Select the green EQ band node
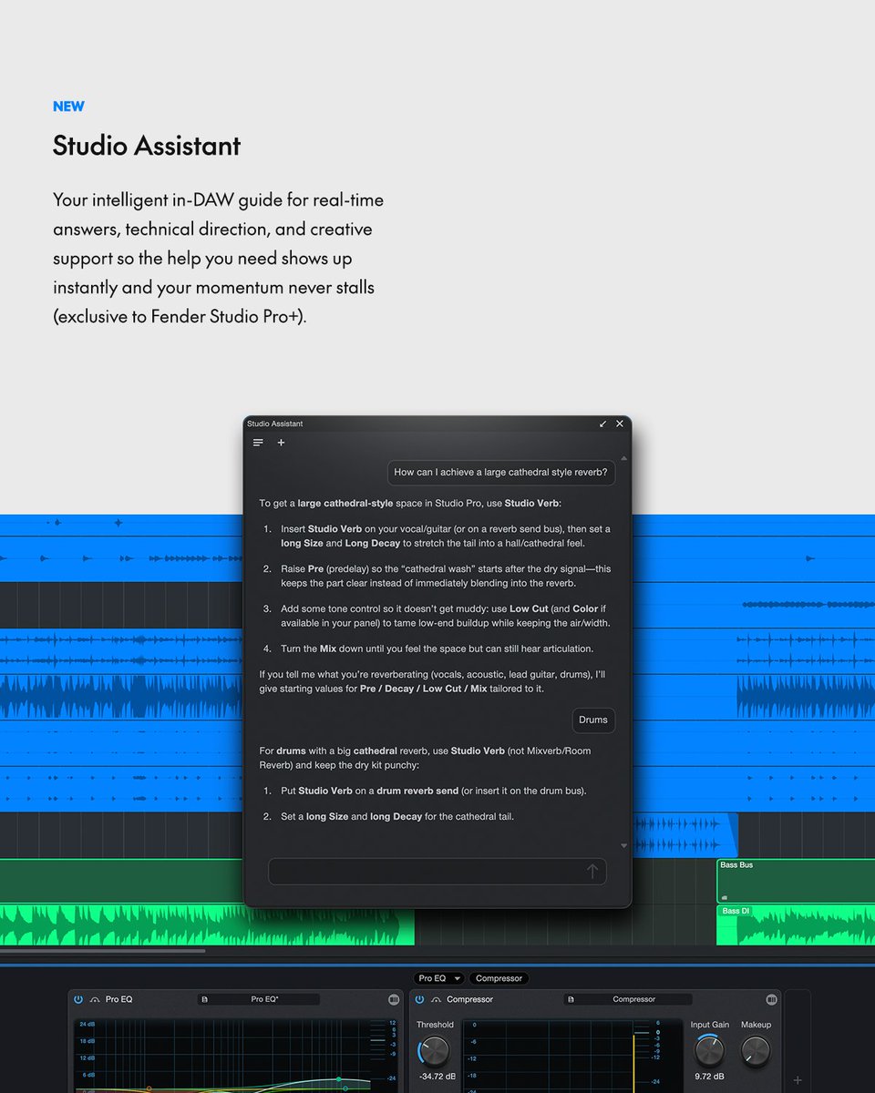Viewport: 875px width, 1093px height. coord(339,1079)
